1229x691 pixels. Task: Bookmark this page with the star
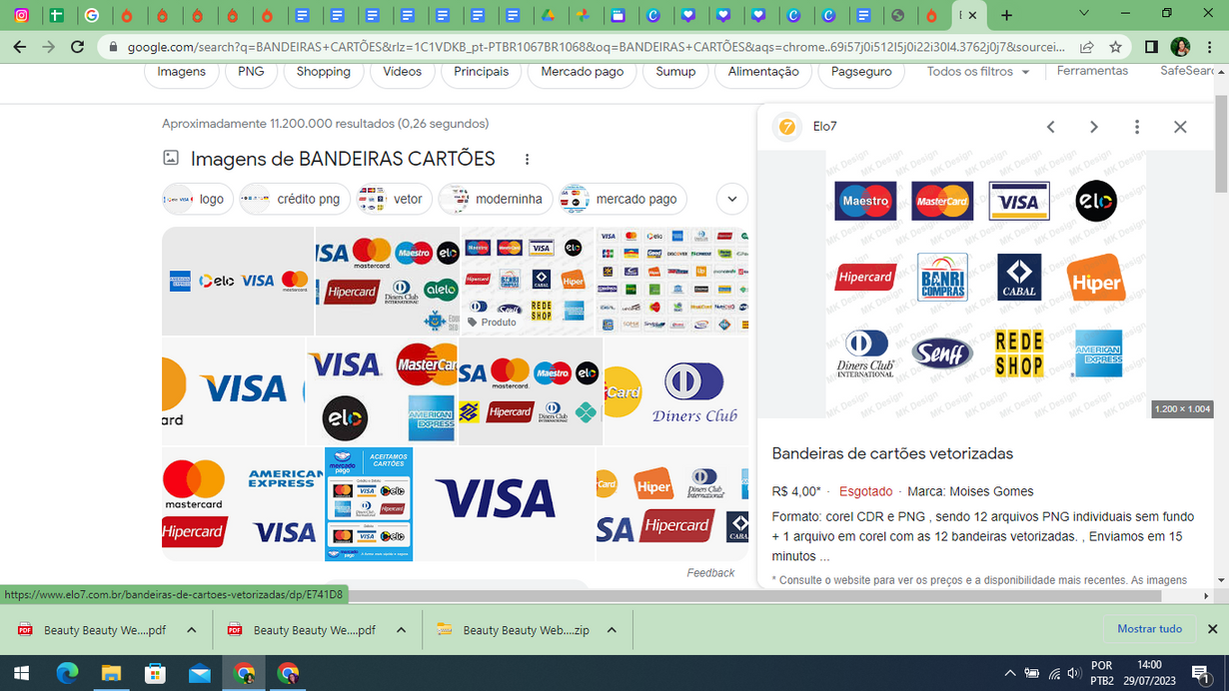(x=1115, y=47)
